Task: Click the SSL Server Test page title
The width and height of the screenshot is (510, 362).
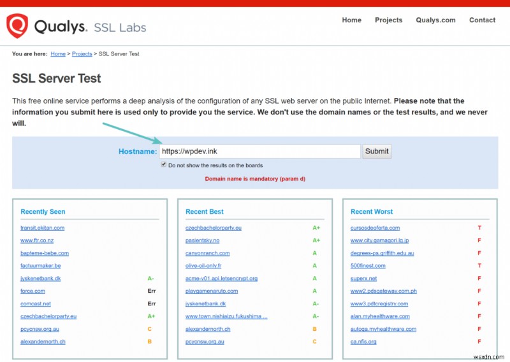Action: tap(57, 78)
